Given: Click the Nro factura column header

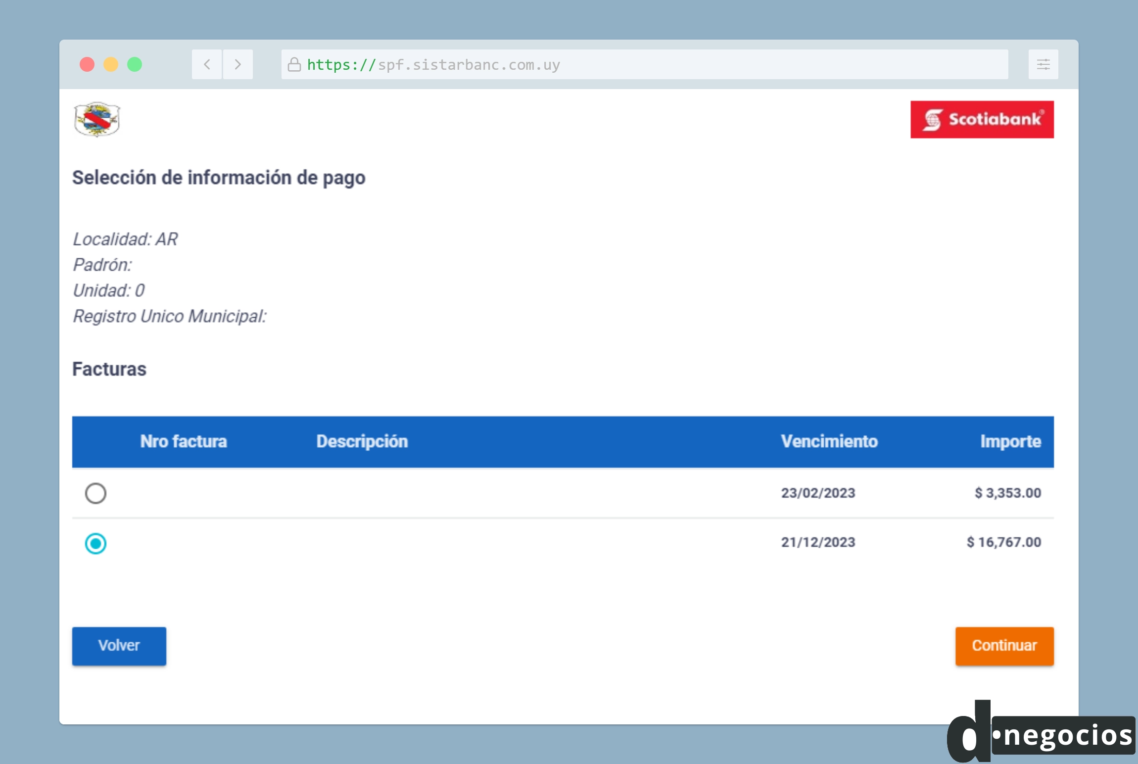Looking at the screenshot, I should pyautogui.click(x=184, y=441).
